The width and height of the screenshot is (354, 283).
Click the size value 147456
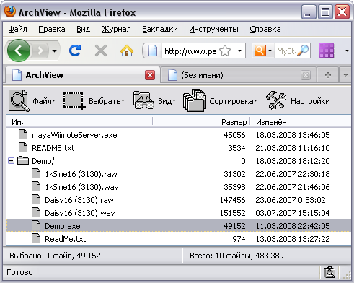point(232,200)
